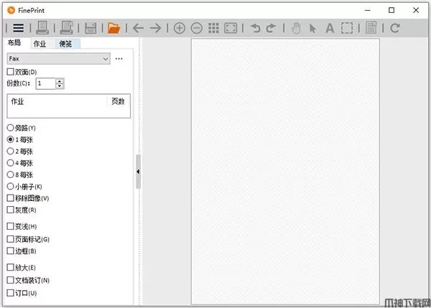Enable the 订口(U) checkbox
Screen dimensions: 431x308
11,293
